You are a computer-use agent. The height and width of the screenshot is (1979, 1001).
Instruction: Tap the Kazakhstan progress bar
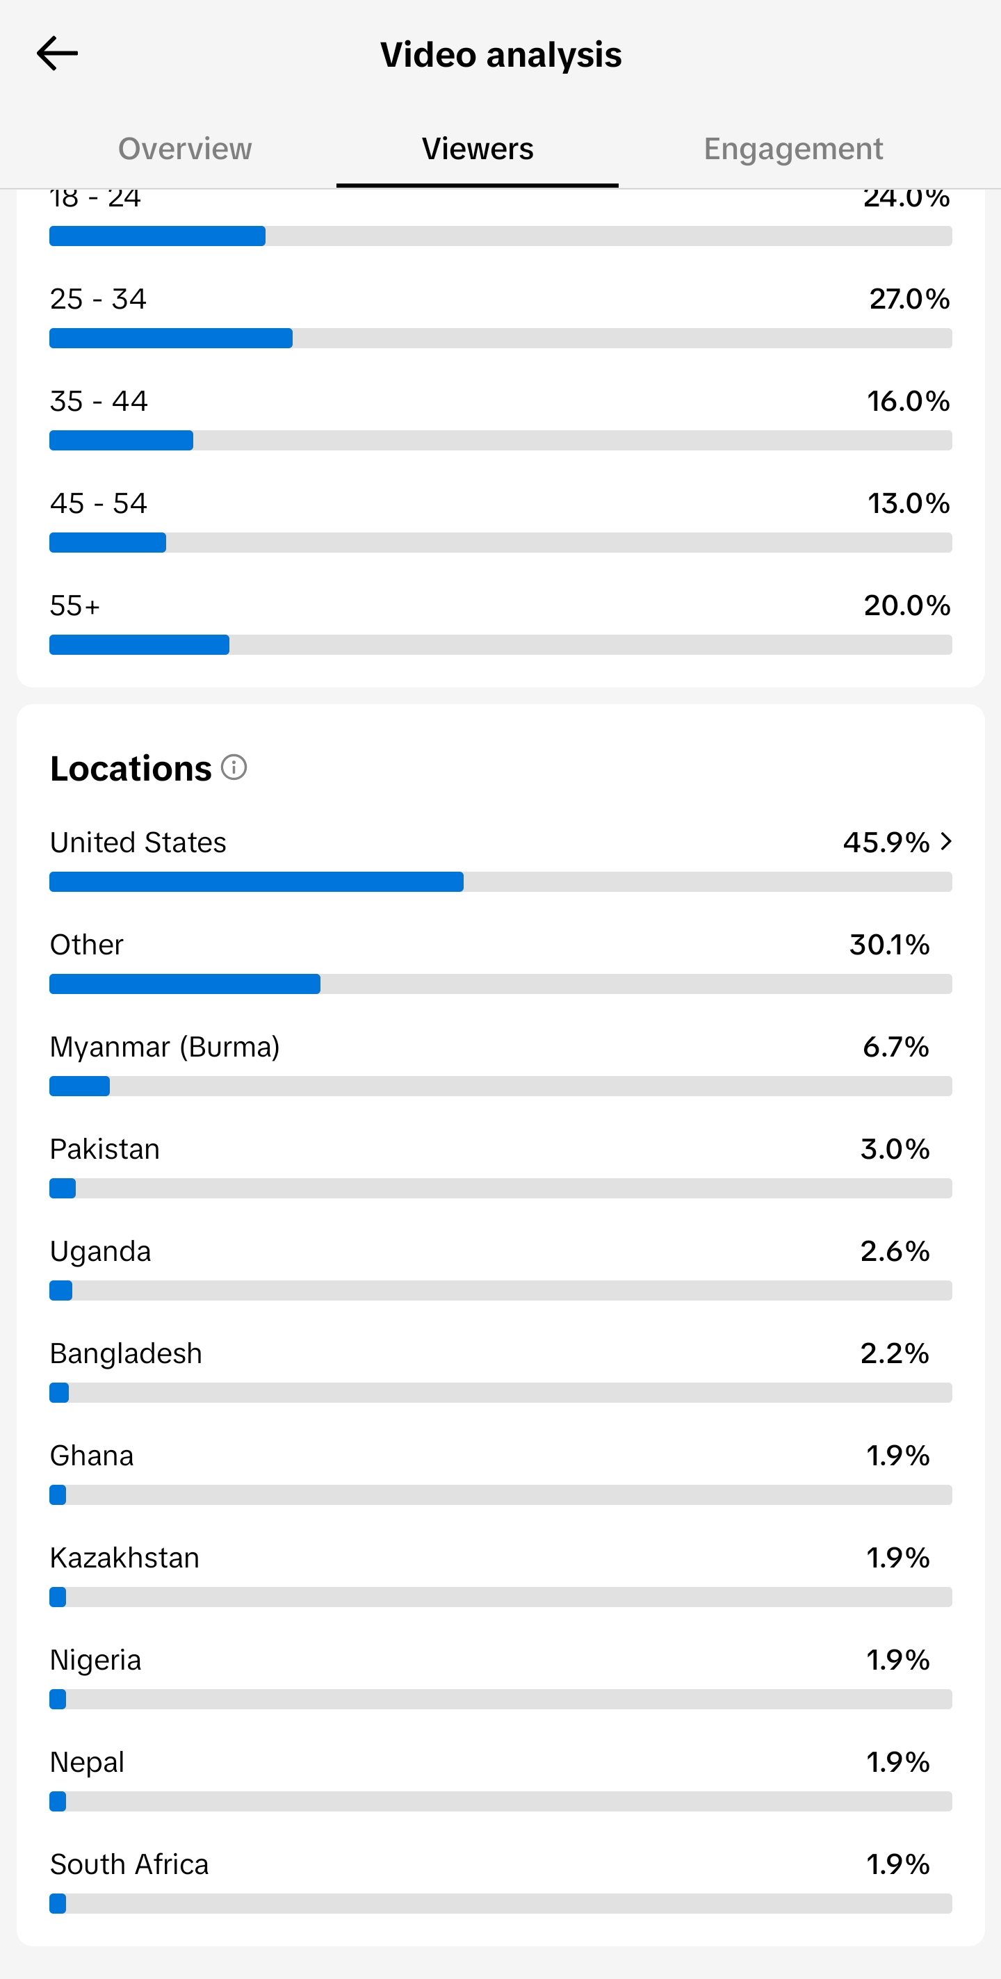point(501,1597)
